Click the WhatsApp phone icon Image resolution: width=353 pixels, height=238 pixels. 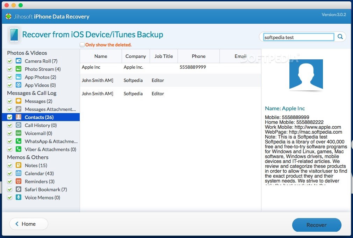[x=19, y=141]
